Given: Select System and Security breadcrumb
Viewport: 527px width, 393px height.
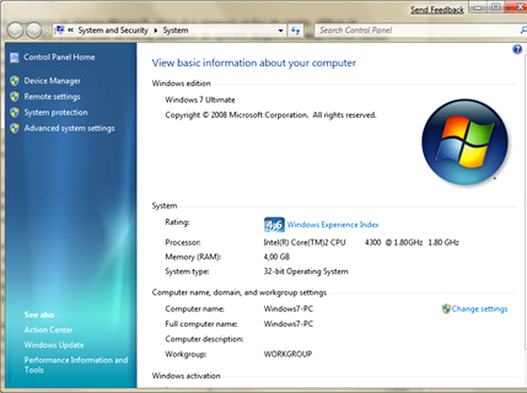Looking at the screenshot, I should (113, 30).
